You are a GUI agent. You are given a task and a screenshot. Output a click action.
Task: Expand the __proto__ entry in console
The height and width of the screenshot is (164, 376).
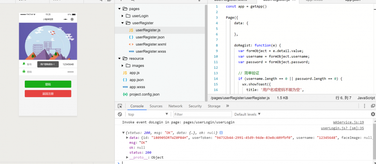[x=127, y=157]
